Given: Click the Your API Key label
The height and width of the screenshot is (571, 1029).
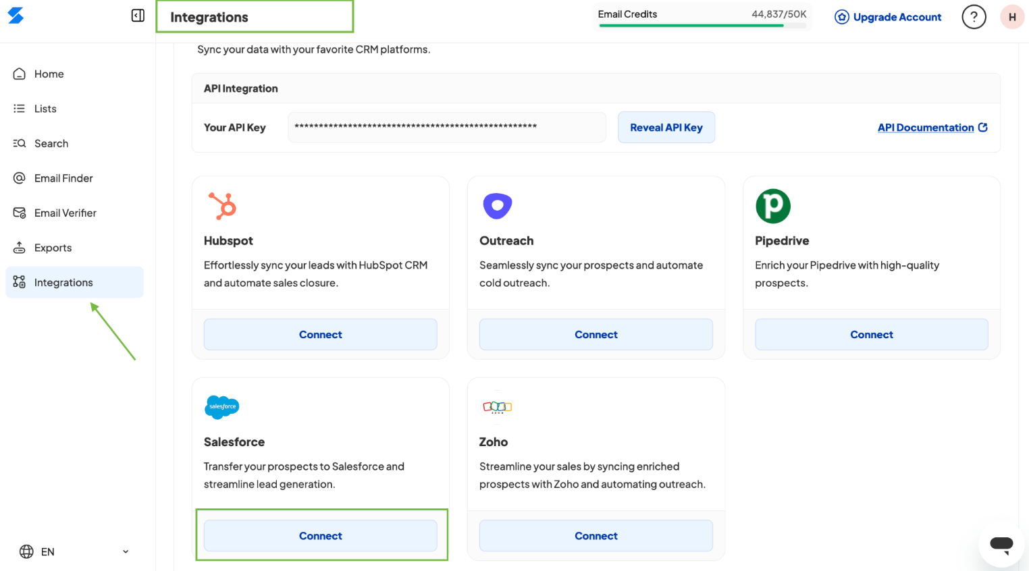Looking at the screenshot, I should pos(235,128).
